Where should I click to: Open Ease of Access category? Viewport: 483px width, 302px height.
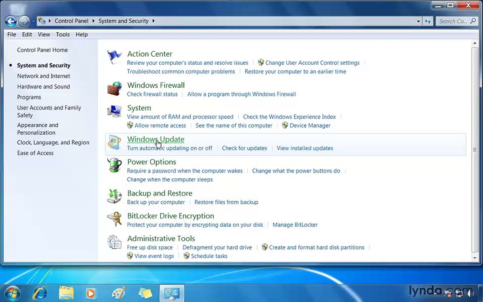(35, 153)
